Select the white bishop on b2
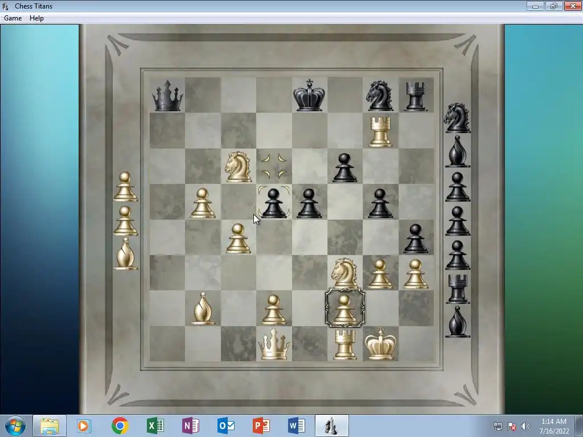This screenshot has height=437, width=583. [x=203, y=308]
